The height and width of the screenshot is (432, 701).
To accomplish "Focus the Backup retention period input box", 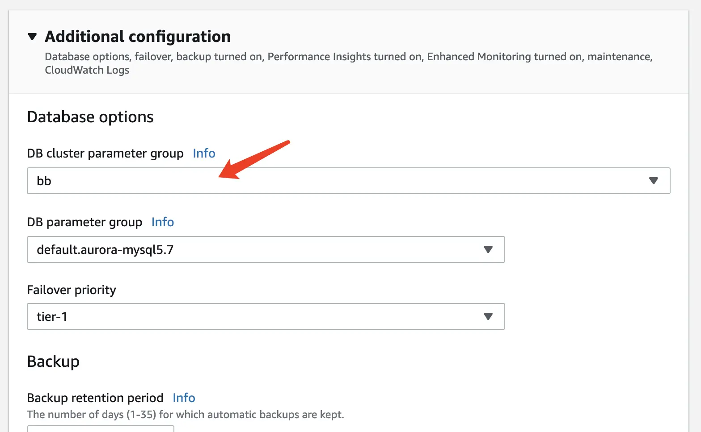I will 100,429.
